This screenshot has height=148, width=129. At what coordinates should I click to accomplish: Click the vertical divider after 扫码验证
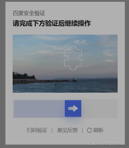(52, 130)
